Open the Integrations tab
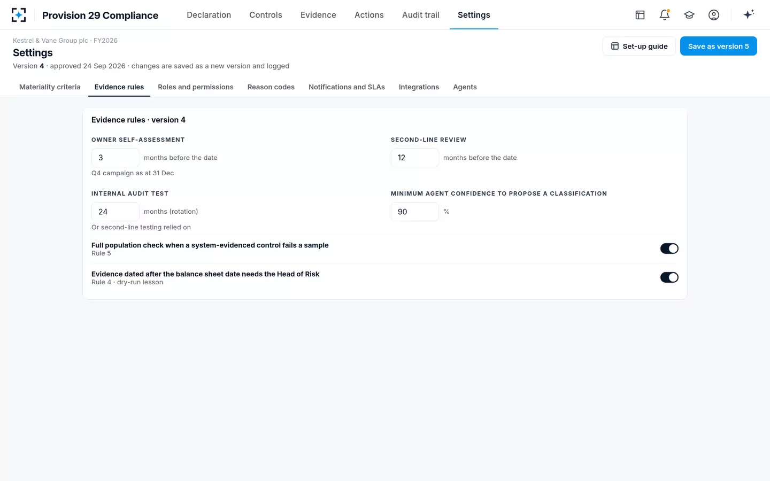770x481 pixels. [x=419, y=87]
